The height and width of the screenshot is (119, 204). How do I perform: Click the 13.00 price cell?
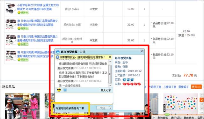click(x=131, y=9)
